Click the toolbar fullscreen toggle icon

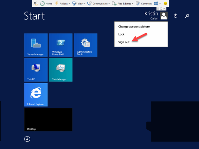point(161,9)
